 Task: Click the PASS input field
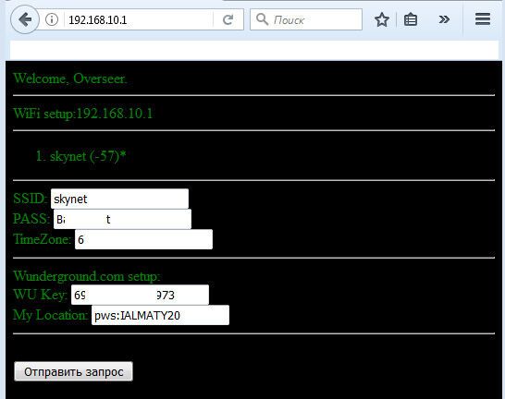(x=122, y=219)
